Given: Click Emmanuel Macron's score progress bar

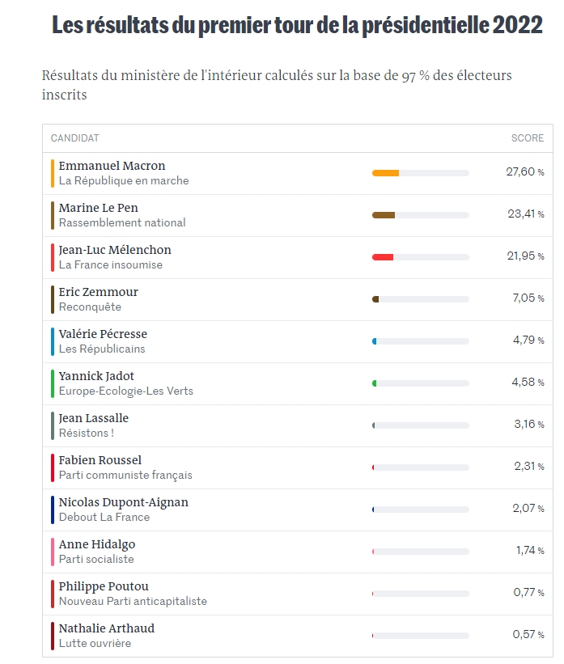Looking at the screenshot, I should (x=420, y=173).
